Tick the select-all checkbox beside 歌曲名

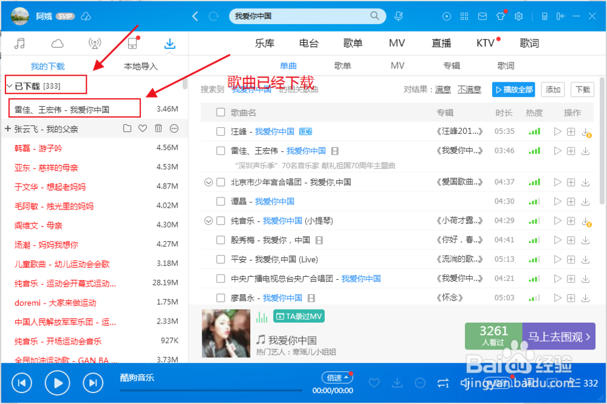[221, 113]
